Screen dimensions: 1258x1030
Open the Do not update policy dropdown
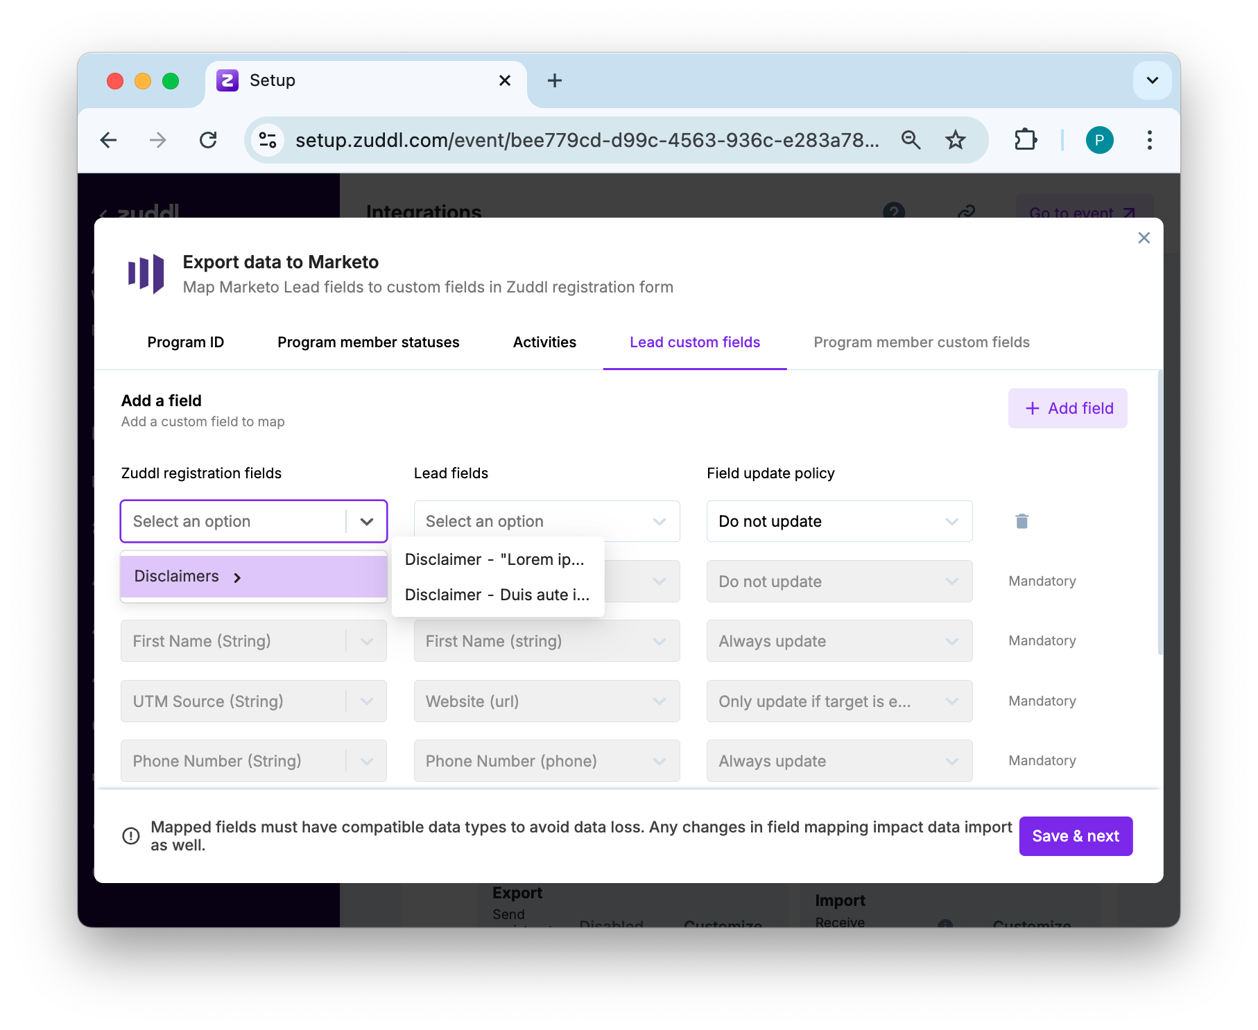pyautogui.click(x=839, y=521)
